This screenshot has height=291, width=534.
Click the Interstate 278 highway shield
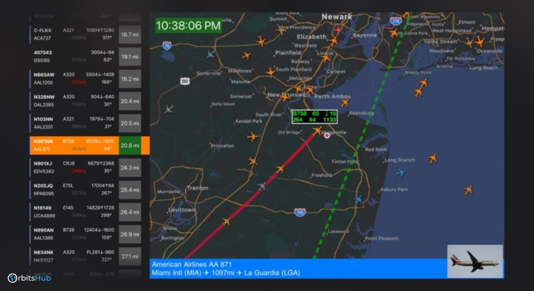395,21
